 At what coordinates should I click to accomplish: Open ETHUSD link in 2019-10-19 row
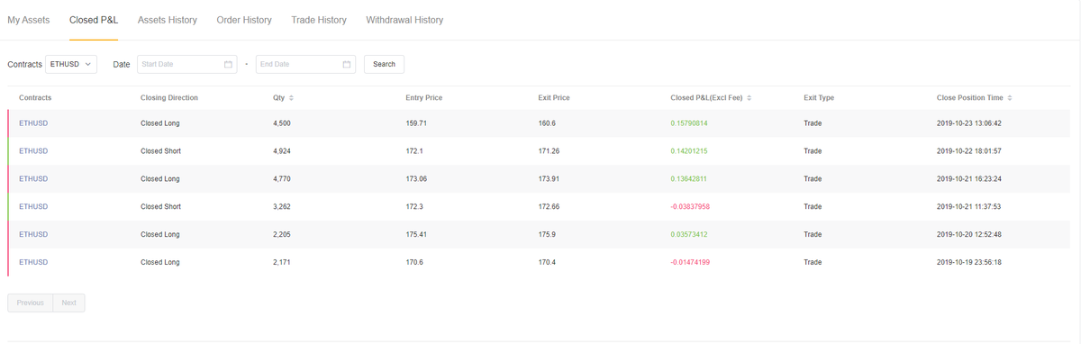[x=33, y=262]
